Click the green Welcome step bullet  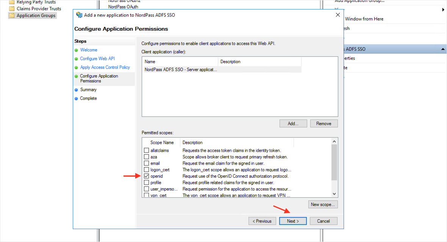pyautogui.click(x=76, y=50)
